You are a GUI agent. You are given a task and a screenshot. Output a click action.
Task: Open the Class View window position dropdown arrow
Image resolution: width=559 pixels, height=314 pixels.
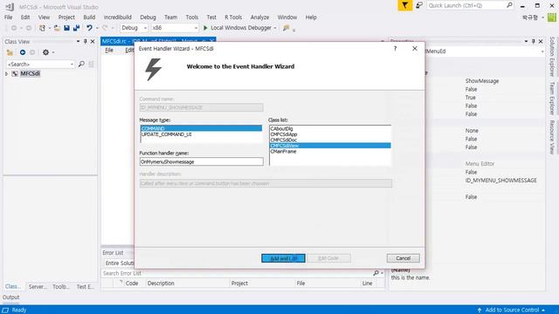point(78,42)
